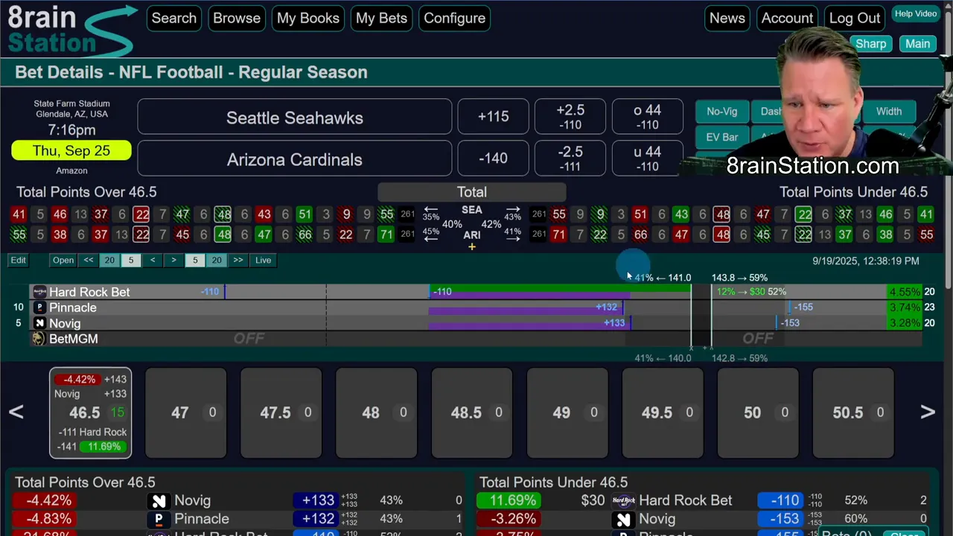
Task: Select the Seattle Seahawks team button
Action: point(295,118)
